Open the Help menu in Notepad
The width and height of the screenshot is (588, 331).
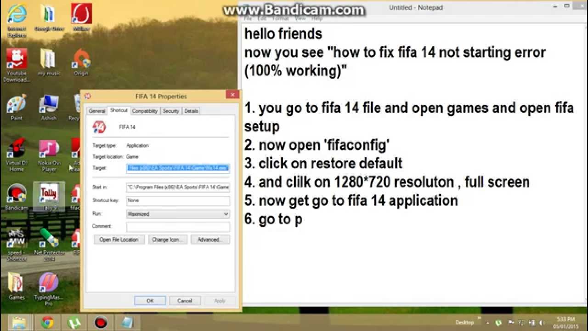[x=317, y=19]
